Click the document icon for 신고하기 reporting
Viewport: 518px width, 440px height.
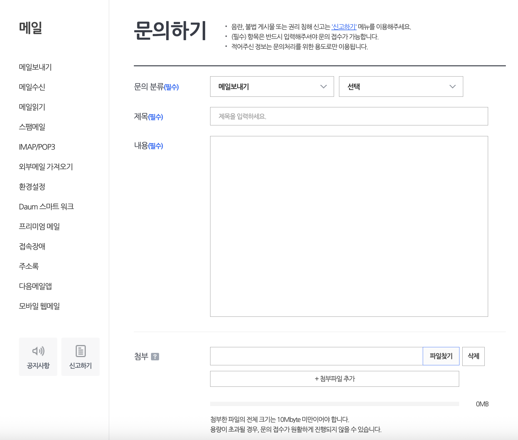[x=80, y=351]
